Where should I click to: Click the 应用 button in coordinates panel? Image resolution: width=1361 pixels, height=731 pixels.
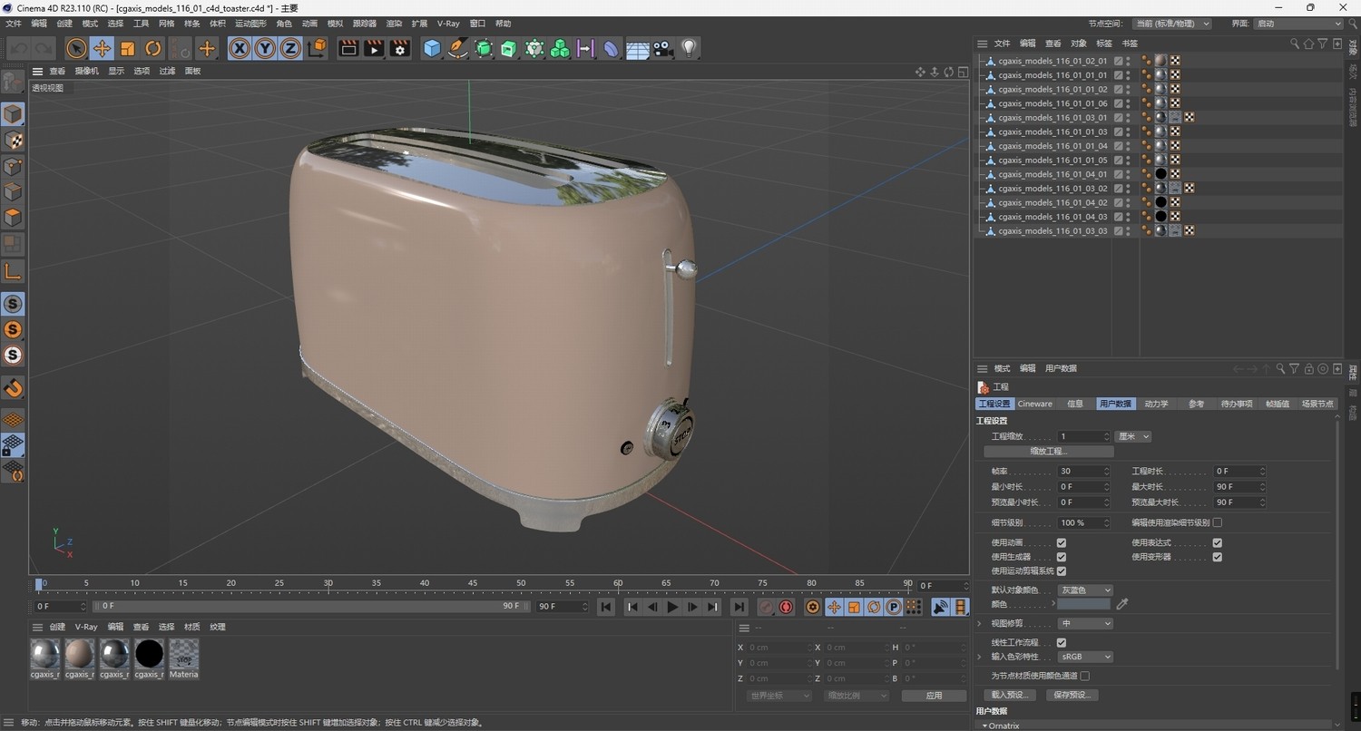point(933,695)
